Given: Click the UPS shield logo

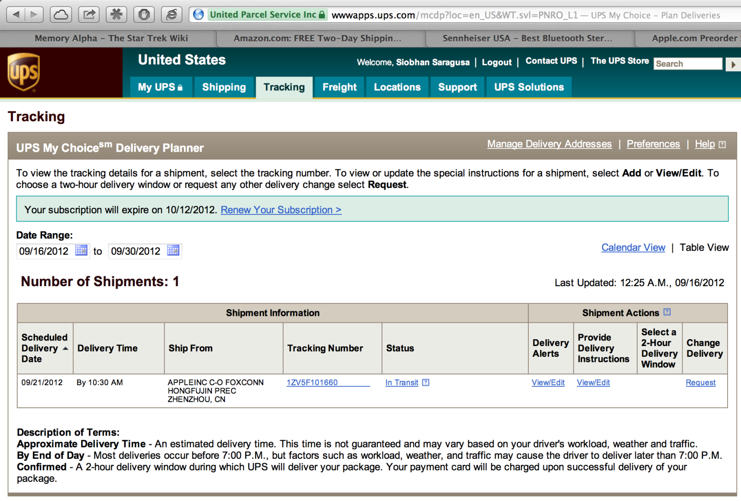Looking at the screenshot, I should [24, 72].
